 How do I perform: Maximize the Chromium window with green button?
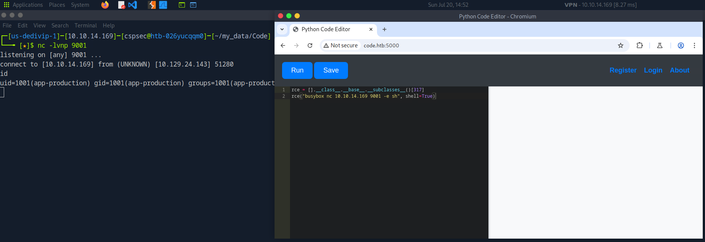(289, 16)
